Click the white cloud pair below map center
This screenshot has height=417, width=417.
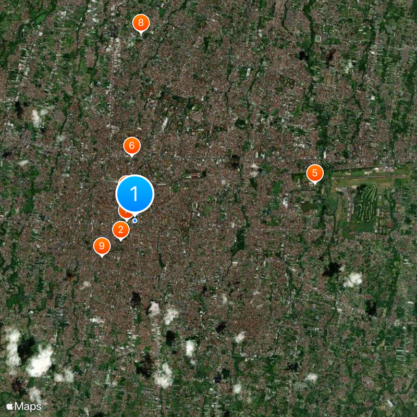point(162,313)
